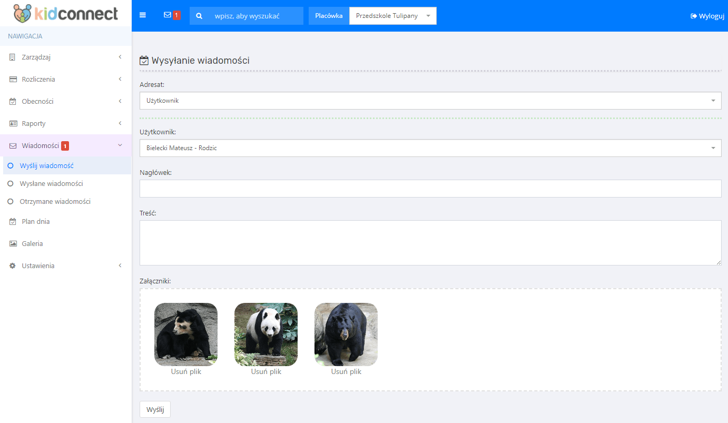Open the Użytkownik dropdown with Bielecki Mateusz
The image size is (728, 423).
(x=430, y=148)
